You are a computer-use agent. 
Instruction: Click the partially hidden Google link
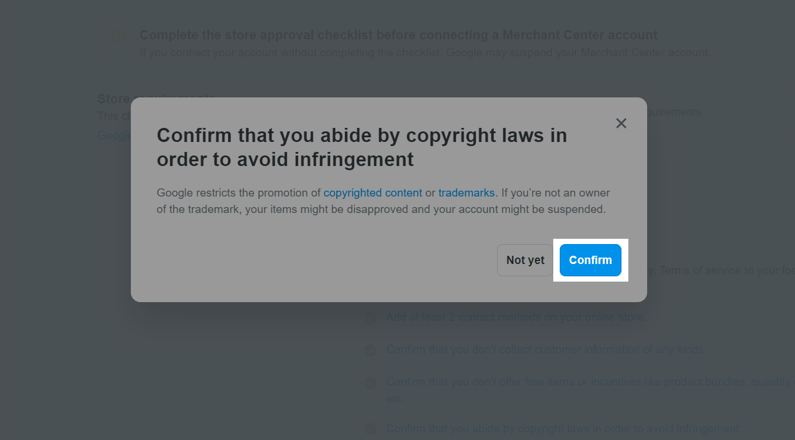[114, 135]
